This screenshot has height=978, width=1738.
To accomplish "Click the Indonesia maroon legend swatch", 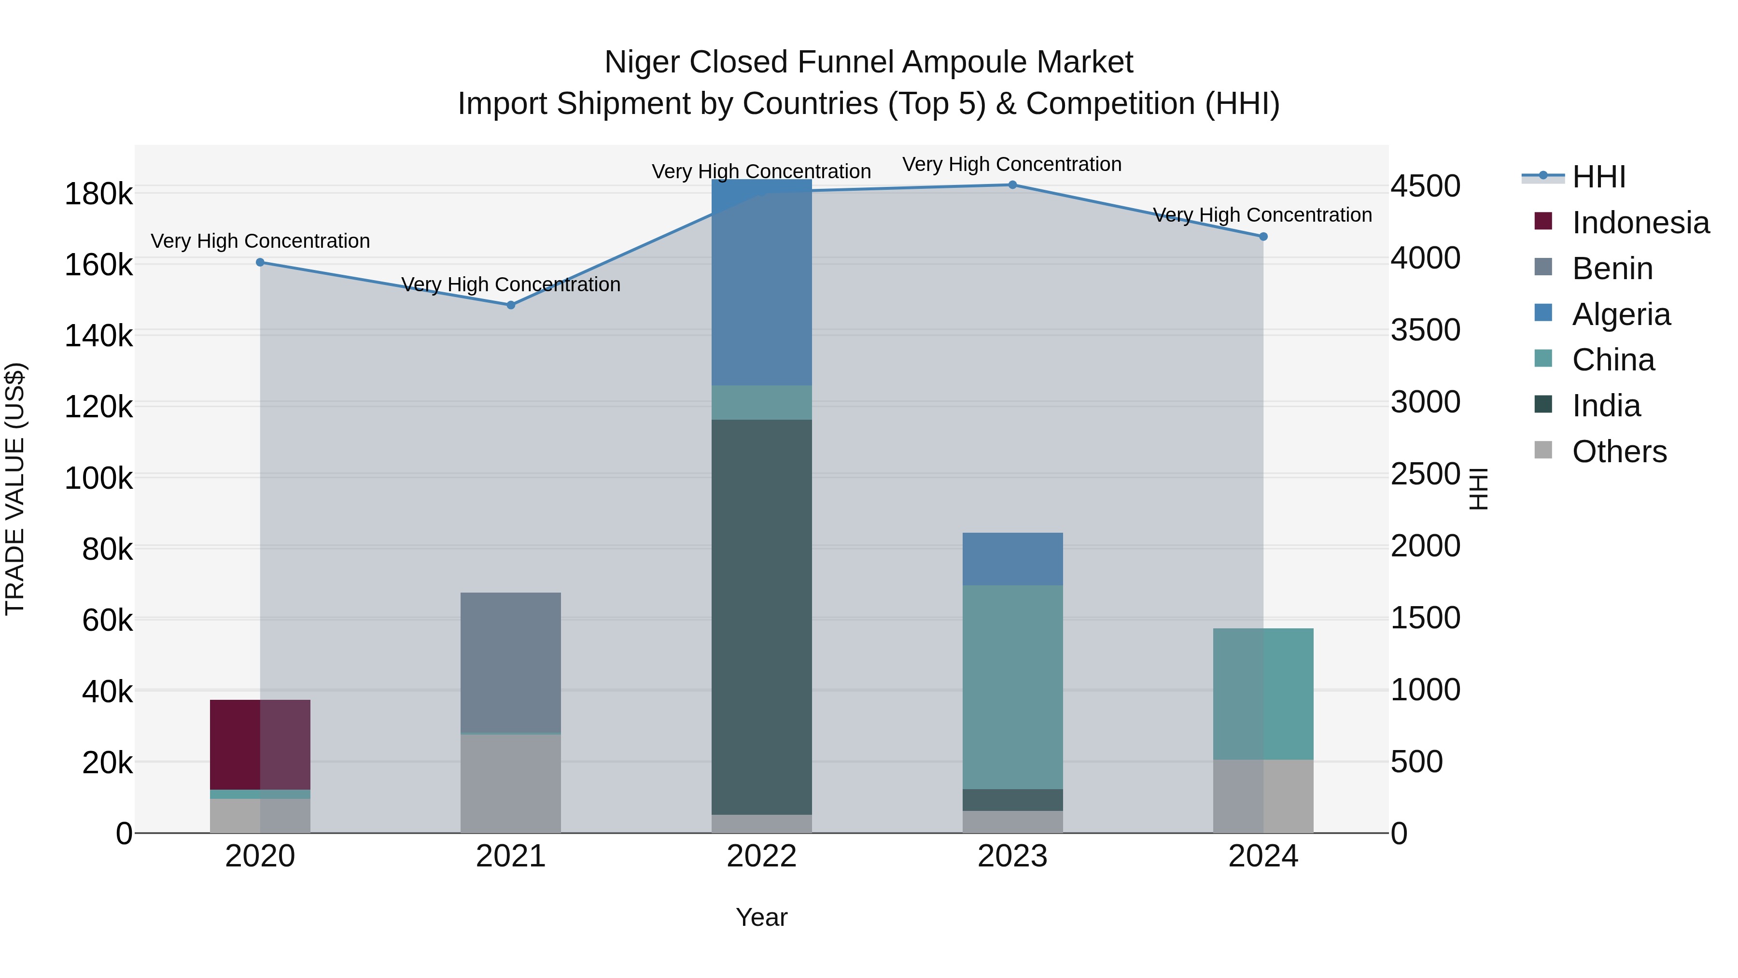I will pyautogui.click(x=1543, y=221).
